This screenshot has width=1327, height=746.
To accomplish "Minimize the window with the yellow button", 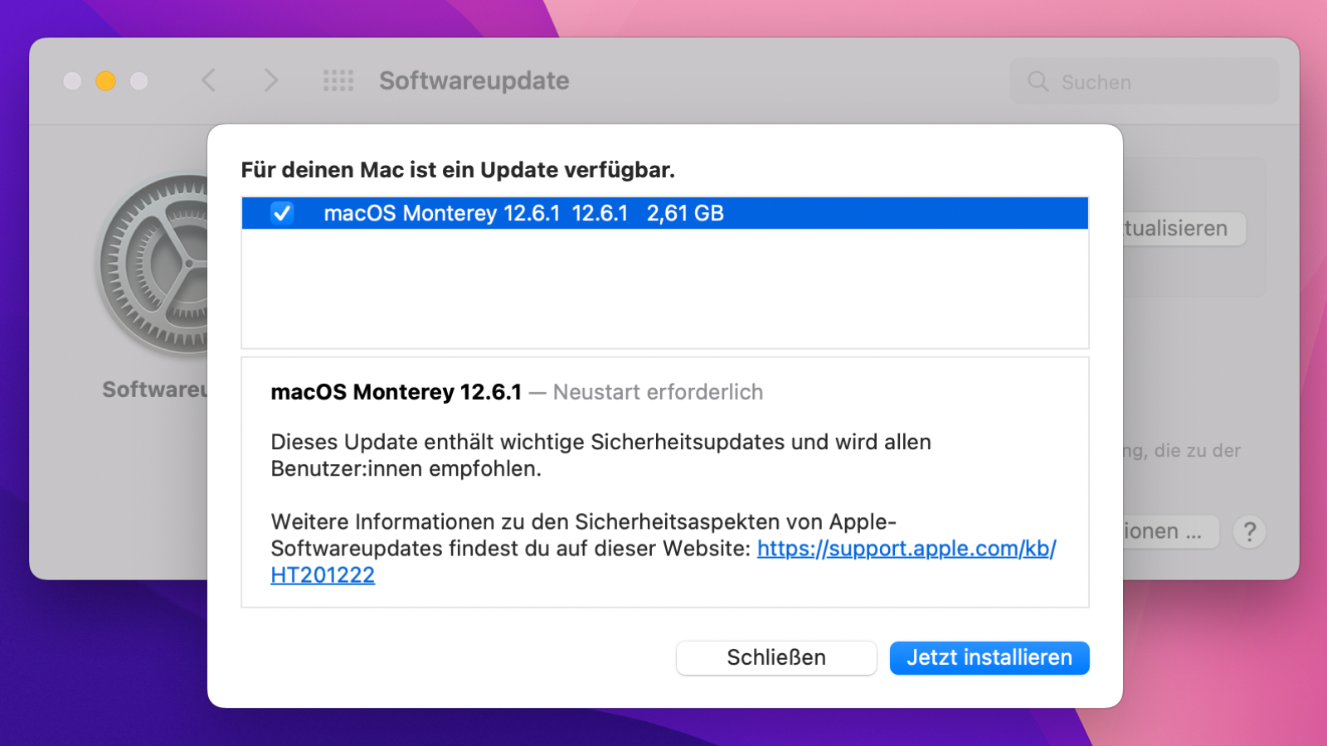I will click(105, 80).
